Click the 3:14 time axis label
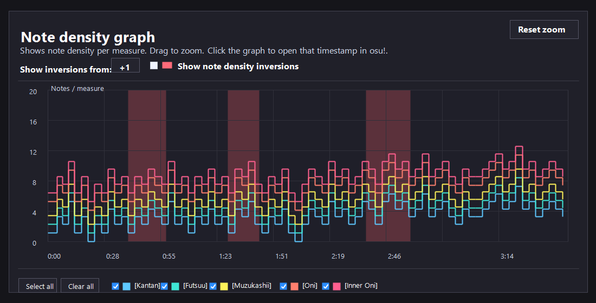Image resolution: width=596 pixels, height=303 pixels. pos(507,256)
